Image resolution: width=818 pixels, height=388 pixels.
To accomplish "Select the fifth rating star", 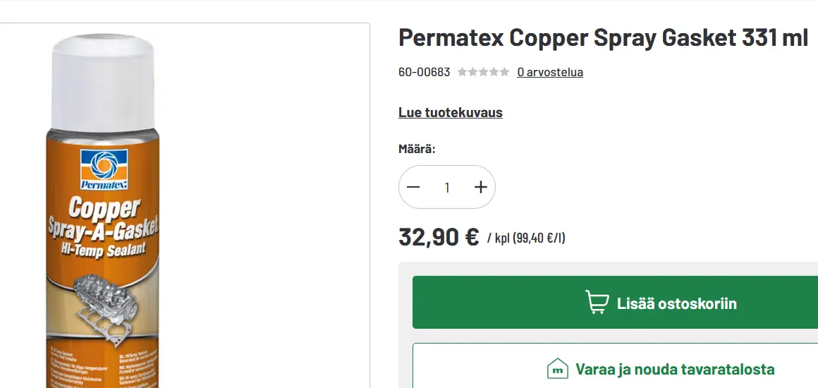I will click(x=504, y=72).
